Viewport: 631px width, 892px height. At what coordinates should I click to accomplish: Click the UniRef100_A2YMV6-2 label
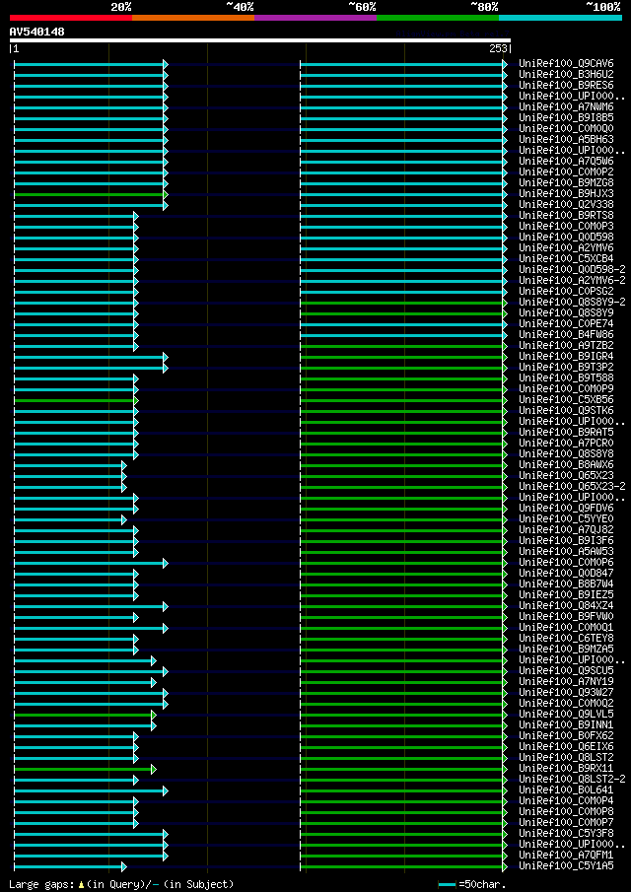click(x=572, y=281)
